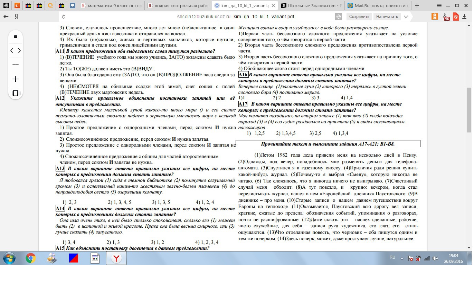Viewport: 474px width, 287px height.
Task: Zoom out the PDF with the minus button
Action: tap(15, 65)
